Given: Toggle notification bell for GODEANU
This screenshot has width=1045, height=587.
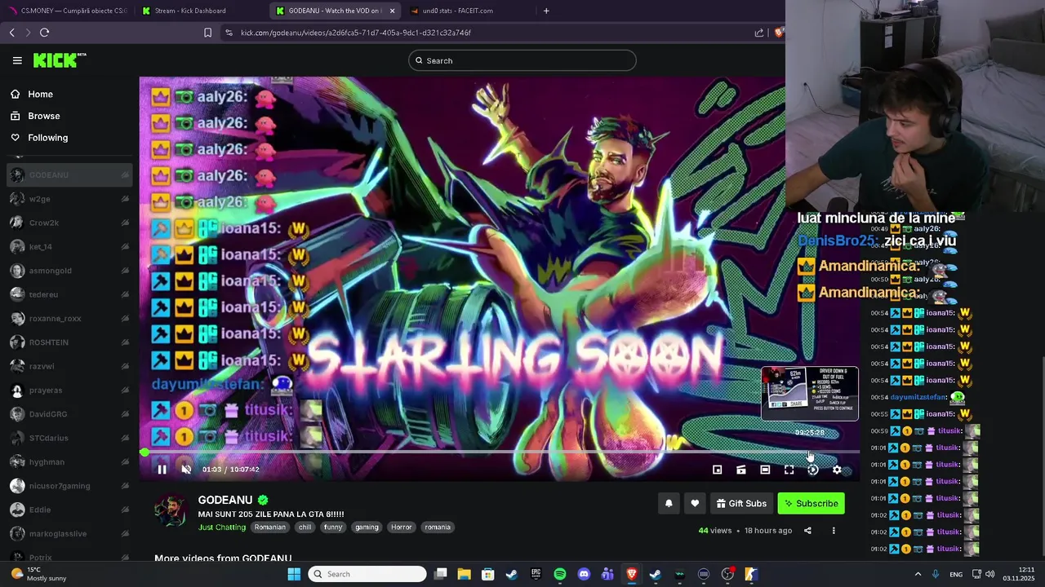Looking at the screenshot, I should [669, 504].
